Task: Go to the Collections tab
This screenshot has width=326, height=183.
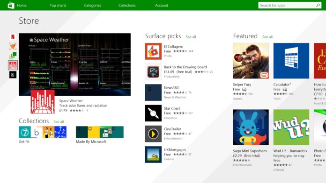Action: coord(127,6)
